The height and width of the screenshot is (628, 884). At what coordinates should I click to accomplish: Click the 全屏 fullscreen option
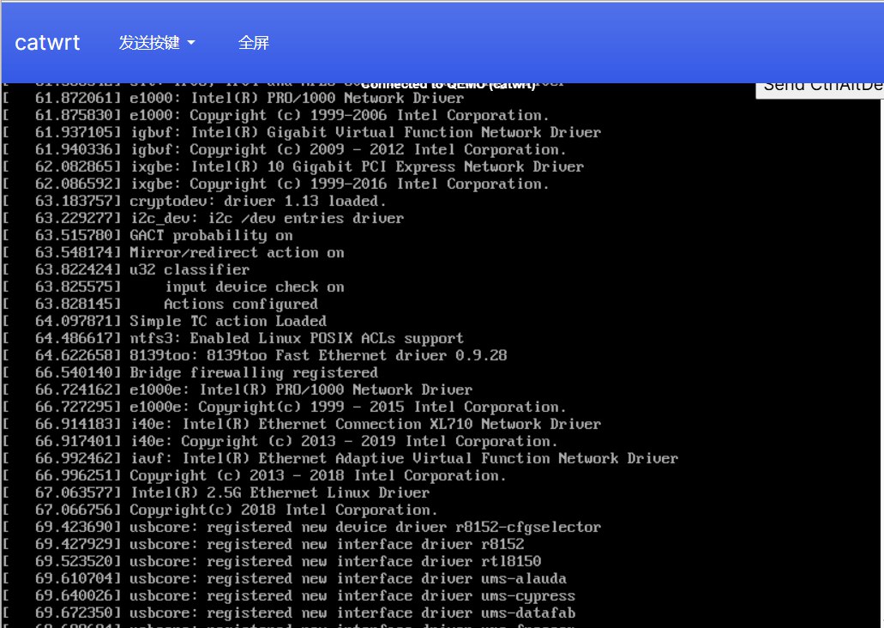(x=254, y=43)
